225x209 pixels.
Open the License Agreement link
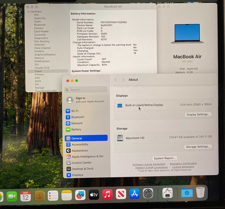183,167
